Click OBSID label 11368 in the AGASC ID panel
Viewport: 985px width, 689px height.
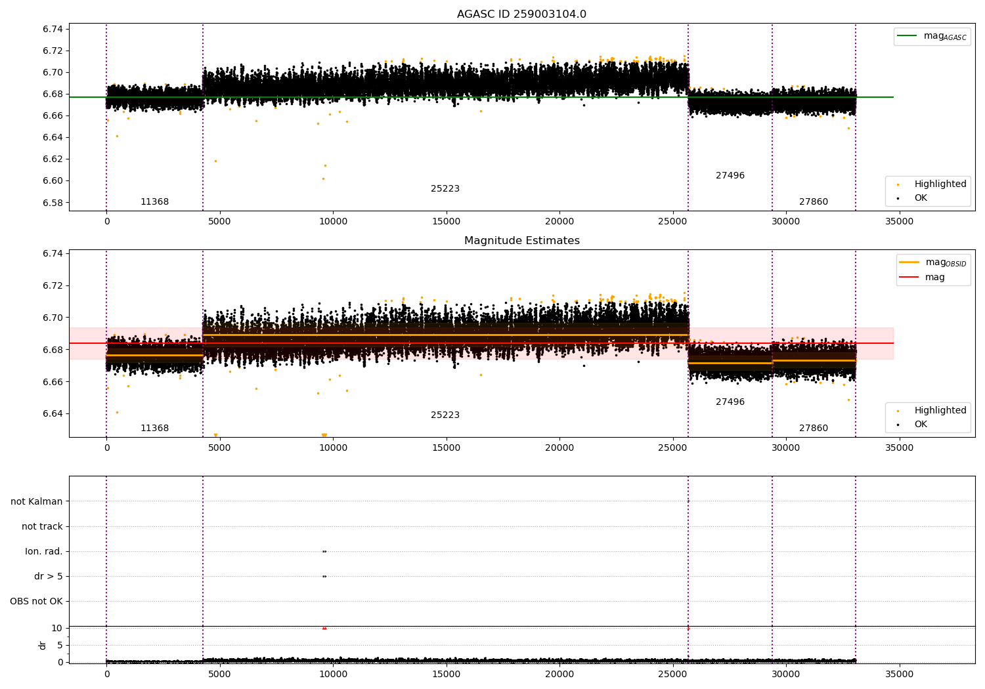(154, 202)
